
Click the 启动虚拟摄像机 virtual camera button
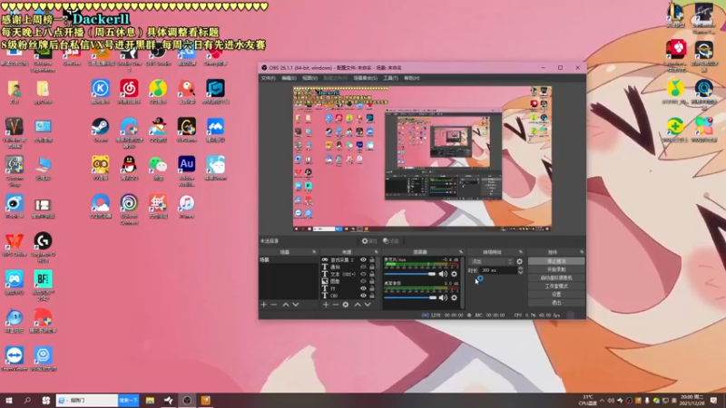click(x=556, y=278)
